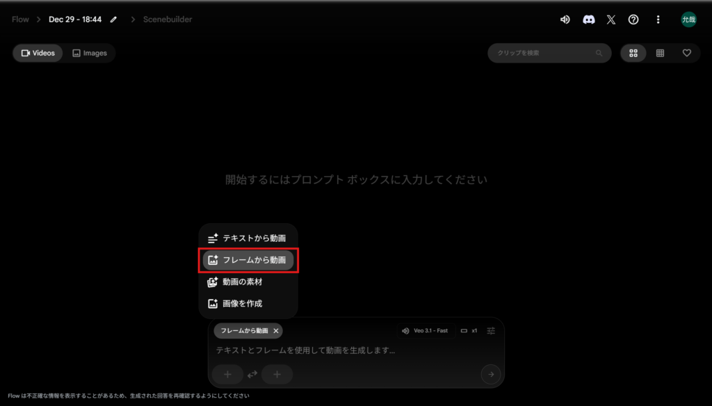Toggle the favorites heart filter

pos(687,53)
